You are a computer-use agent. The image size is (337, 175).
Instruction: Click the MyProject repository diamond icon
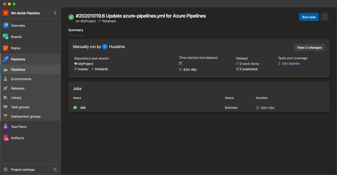(x=76, y=64)
